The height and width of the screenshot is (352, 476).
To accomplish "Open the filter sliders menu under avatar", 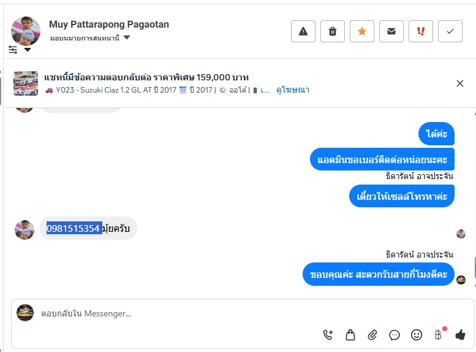I will coord(13,49).
